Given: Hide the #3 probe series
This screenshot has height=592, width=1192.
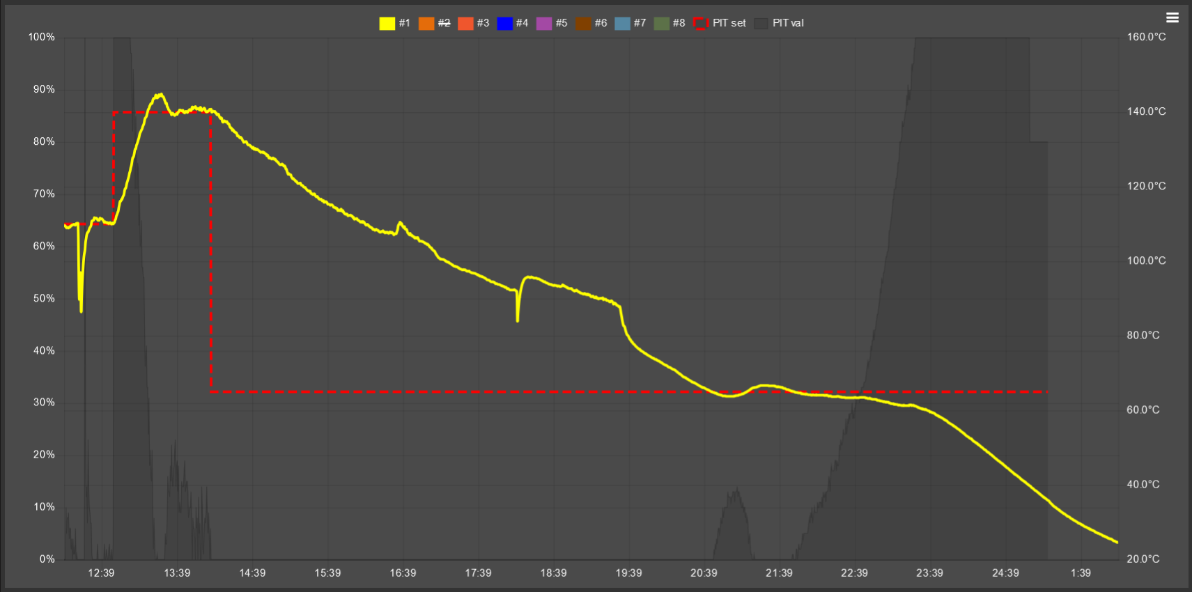Looking at the screenshot, I should click(474, 23).
